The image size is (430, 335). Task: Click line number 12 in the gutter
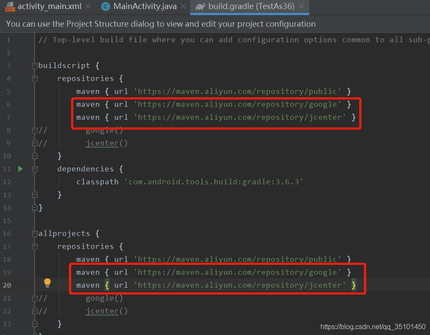coord(7,182)
